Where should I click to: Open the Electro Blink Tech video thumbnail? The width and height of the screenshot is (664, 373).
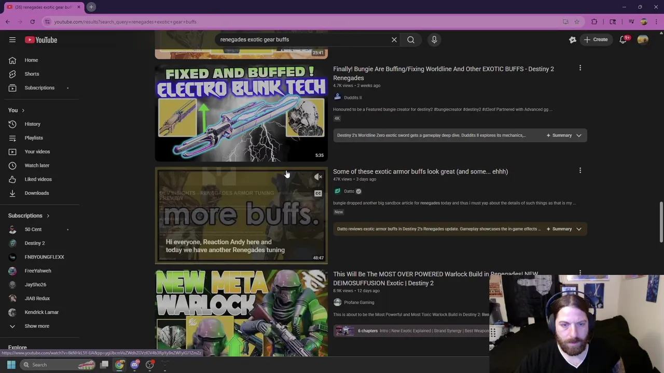(x=241, y=112)
